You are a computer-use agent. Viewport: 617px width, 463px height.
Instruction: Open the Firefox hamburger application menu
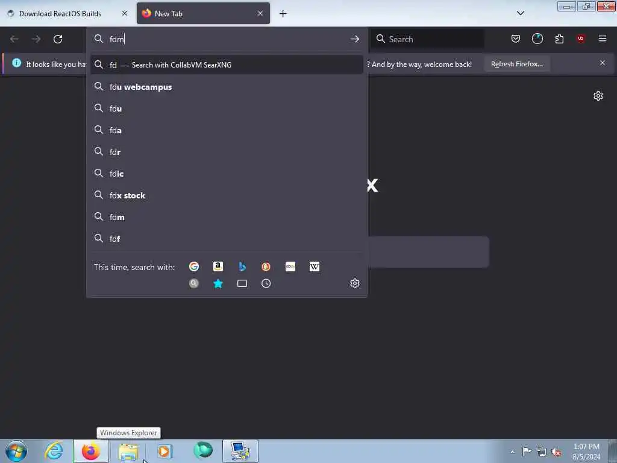coord(603,39)
